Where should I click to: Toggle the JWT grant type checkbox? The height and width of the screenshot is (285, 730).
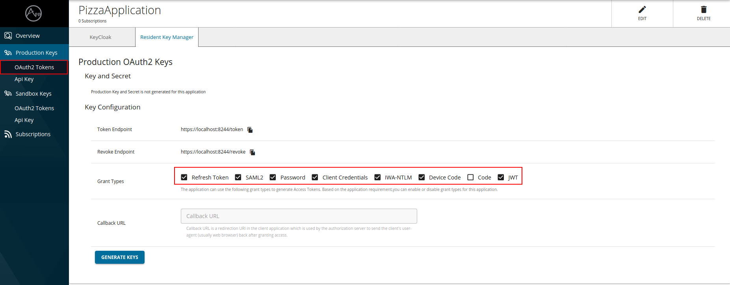click(x=501, y=178)
